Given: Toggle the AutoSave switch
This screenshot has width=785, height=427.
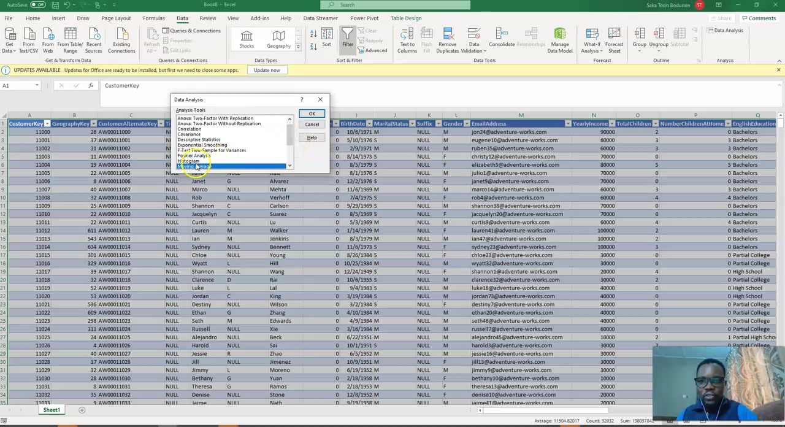Looking at the screenshot, I should click(x=38, y=5).
